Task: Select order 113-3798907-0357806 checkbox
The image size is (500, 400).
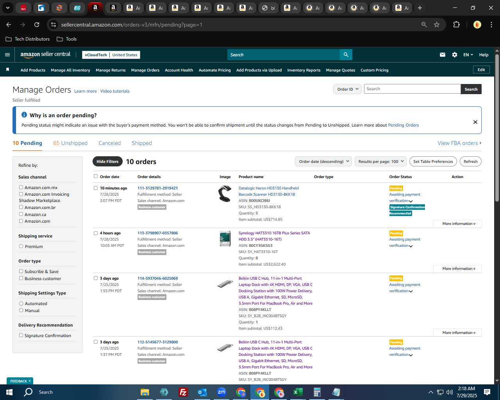Action: (x=96, y=233)
